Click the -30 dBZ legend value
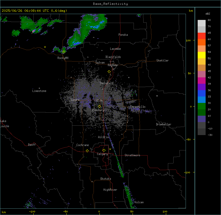Screen dimensions: 221x215 210,135
